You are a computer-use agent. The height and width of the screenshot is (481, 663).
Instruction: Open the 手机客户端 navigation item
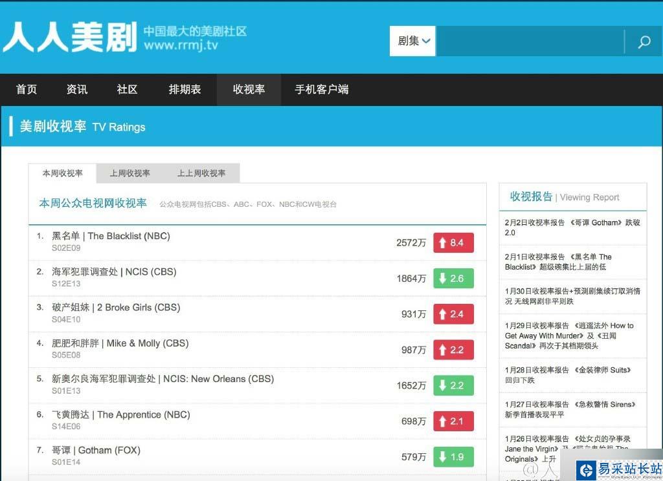pos(322,89)
